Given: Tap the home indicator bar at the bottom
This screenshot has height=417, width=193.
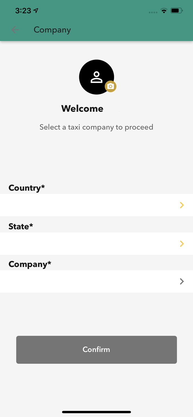Looking at the screenshot, I should [96, 412].
